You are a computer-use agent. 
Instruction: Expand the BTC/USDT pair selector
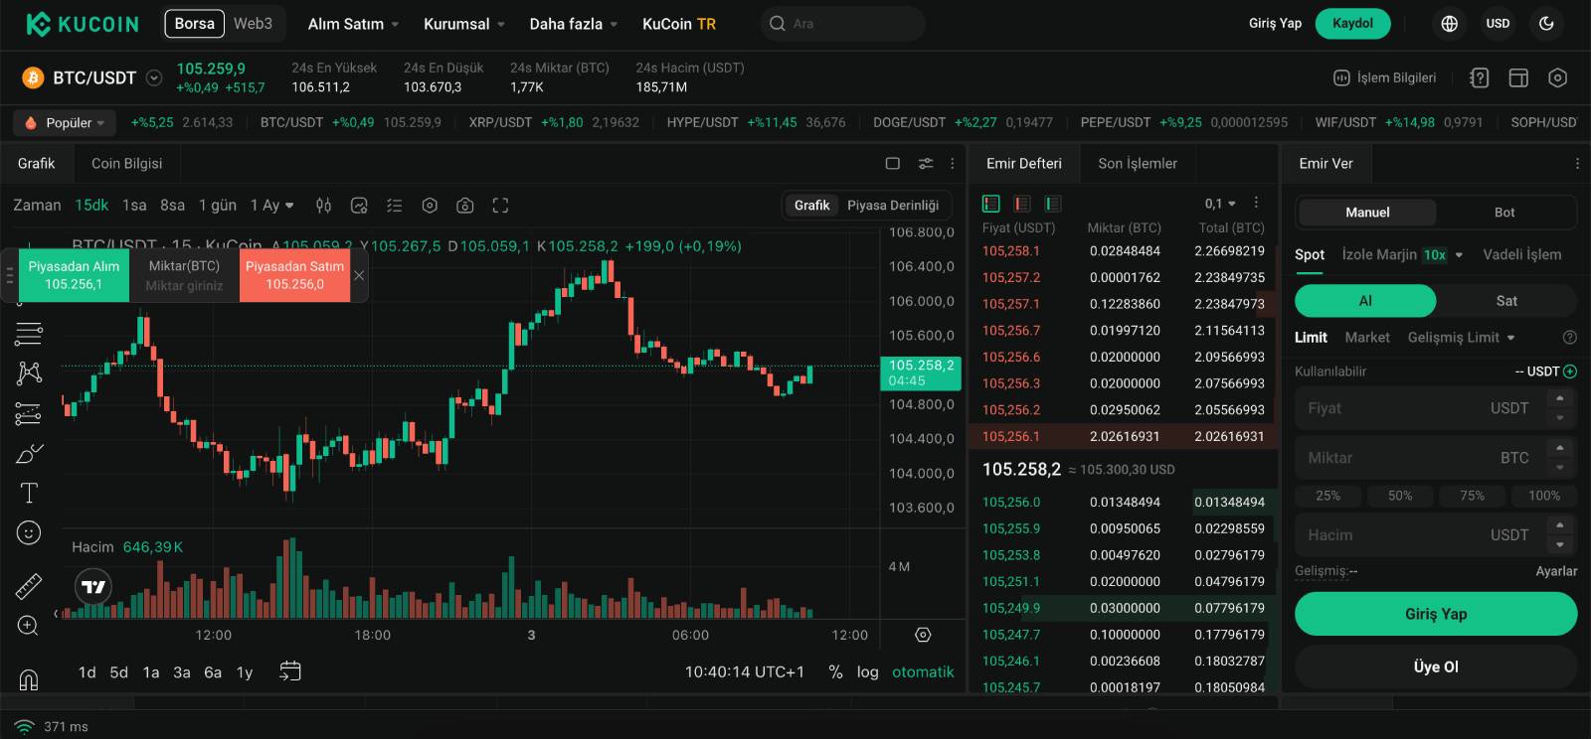coord(154,77)
